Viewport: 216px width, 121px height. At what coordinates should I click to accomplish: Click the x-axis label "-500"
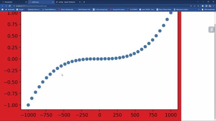64,115
